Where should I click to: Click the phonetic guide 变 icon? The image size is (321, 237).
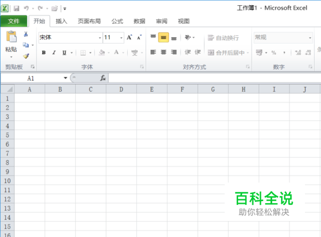tap(135, 53)
